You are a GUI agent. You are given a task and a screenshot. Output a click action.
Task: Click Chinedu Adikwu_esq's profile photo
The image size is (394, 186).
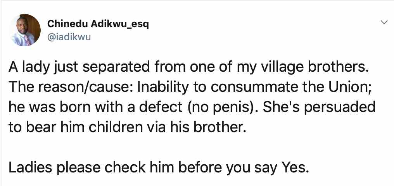(x=25, y=30)
